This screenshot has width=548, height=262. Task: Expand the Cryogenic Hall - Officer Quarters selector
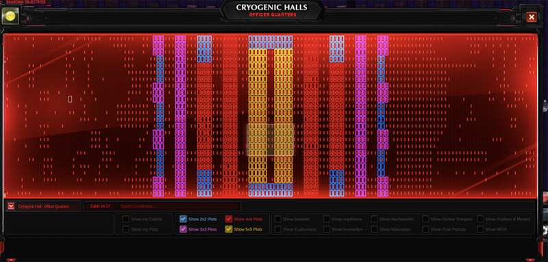point(43,206)
